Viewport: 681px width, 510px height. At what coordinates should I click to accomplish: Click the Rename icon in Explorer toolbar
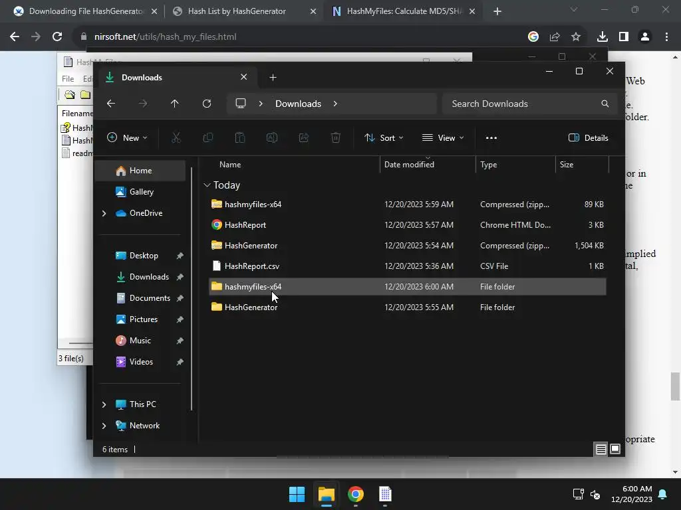pos(272,138)
